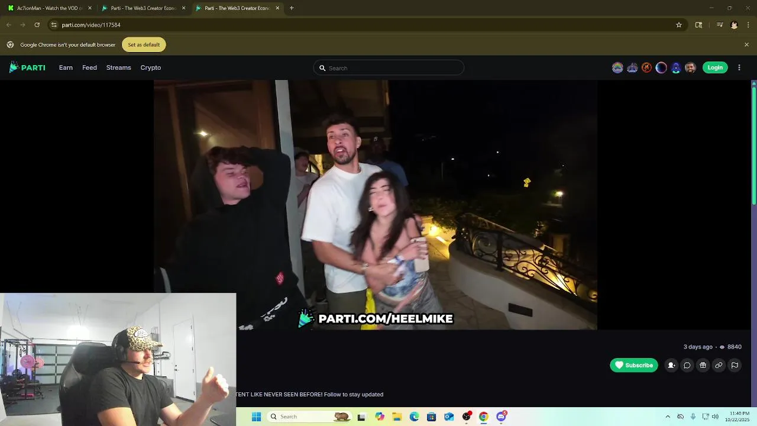Click the Set as default button
757x426 pixels.
pos(144,44)
